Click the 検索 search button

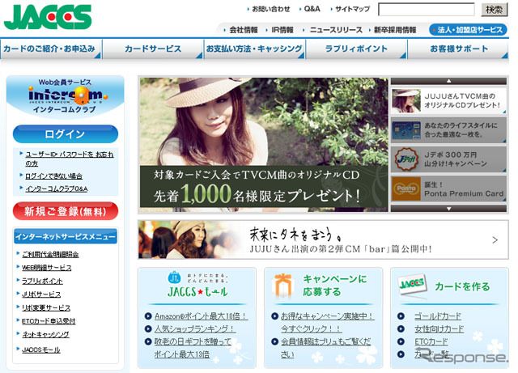[494, 9]
